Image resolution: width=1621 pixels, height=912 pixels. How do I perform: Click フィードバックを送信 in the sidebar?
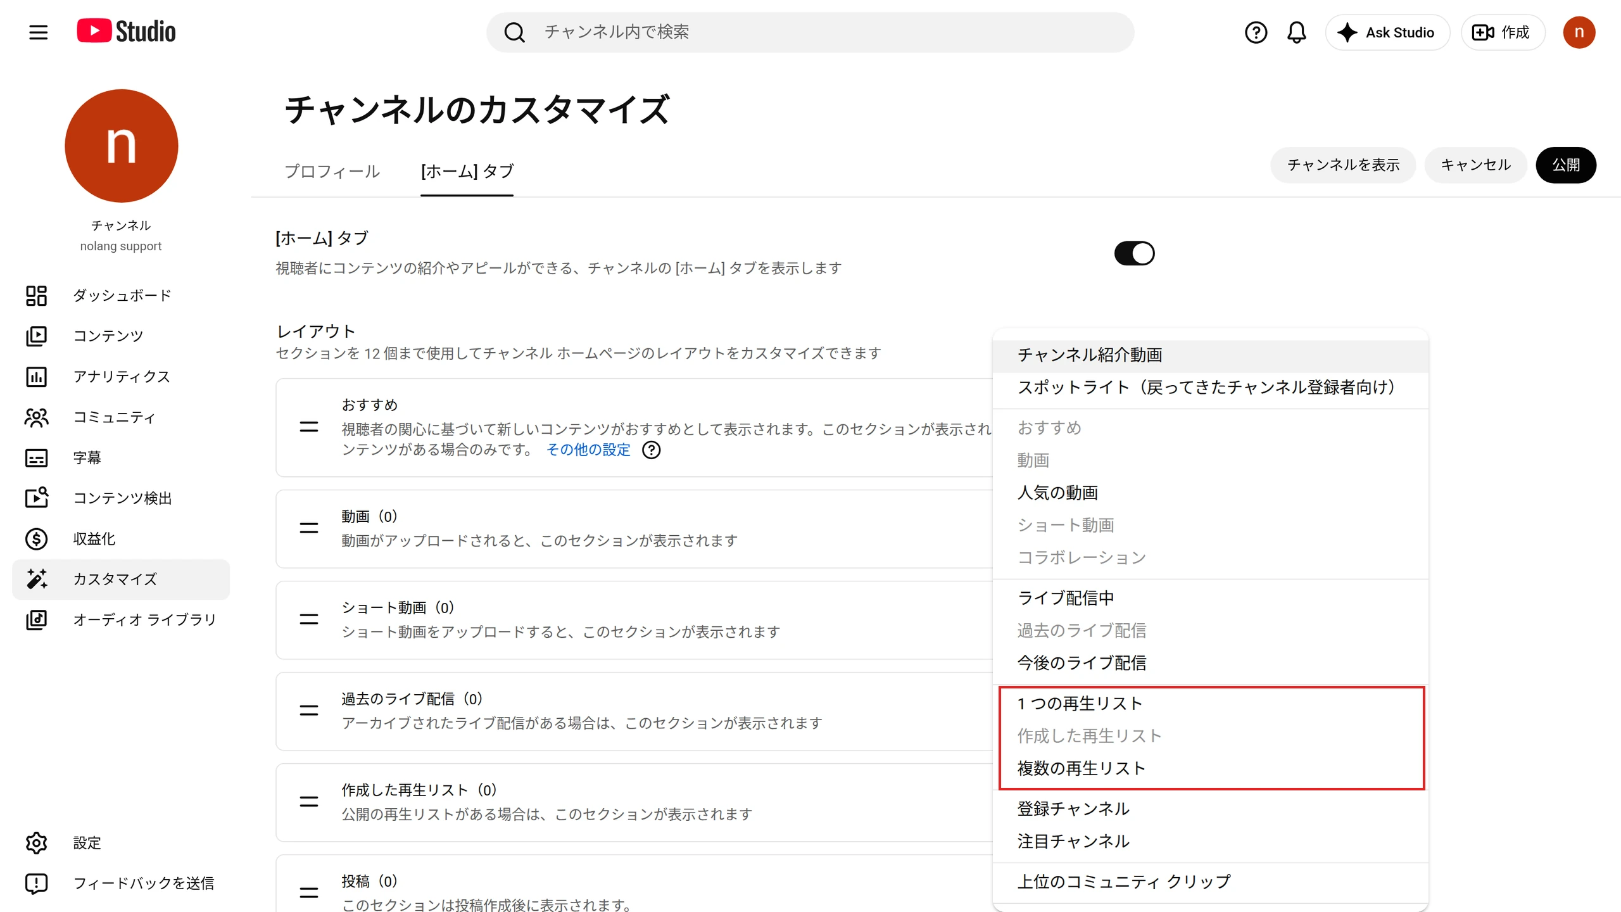click(121, 883)
